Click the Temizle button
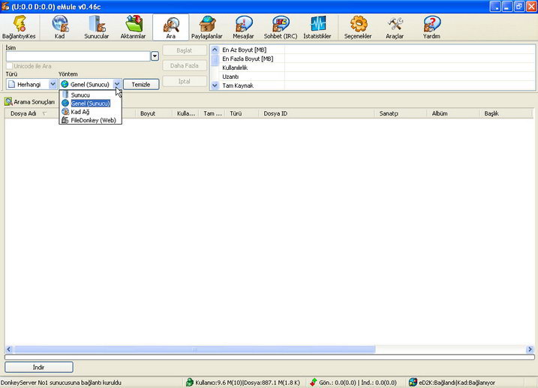Image resolution: width=538 pixels, height=388 pixels. [141, 84]
